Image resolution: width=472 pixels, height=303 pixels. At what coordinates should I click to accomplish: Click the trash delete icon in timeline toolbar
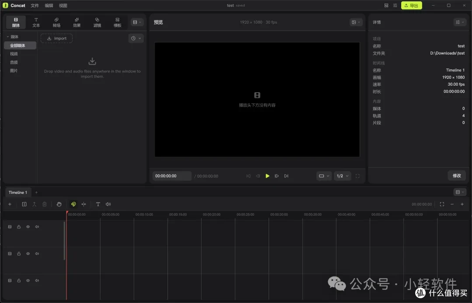point(45,204)
